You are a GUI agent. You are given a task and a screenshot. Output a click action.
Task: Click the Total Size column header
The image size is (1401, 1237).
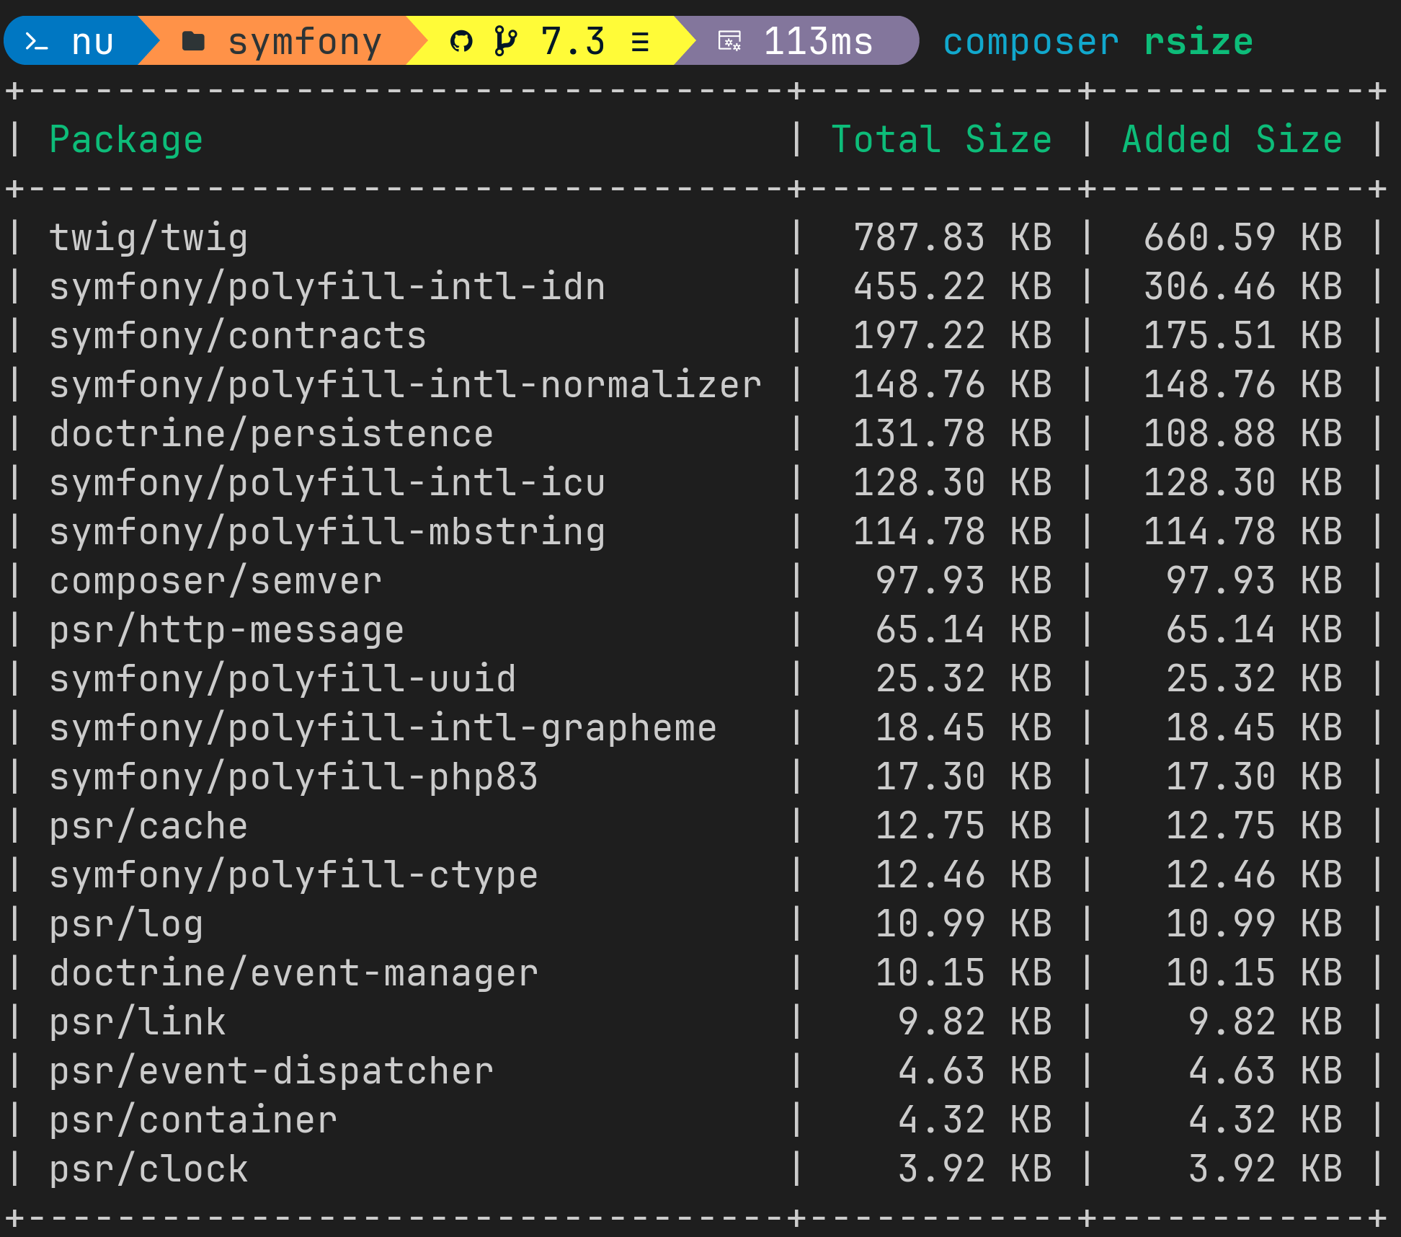click(x=941, y=140)
